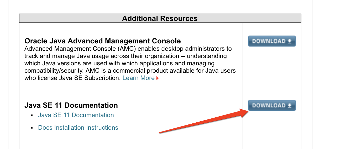356x149 pixels.
Task: Click the small red arrow after Learn More
Action: point(157,78)
